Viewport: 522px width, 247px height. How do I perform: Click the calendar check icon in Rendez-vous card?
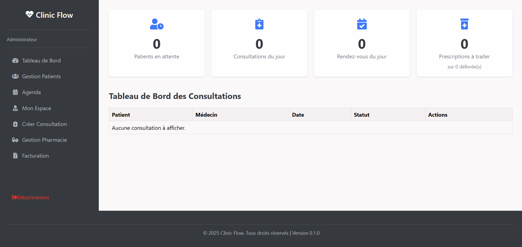click(x=362, y=24)
